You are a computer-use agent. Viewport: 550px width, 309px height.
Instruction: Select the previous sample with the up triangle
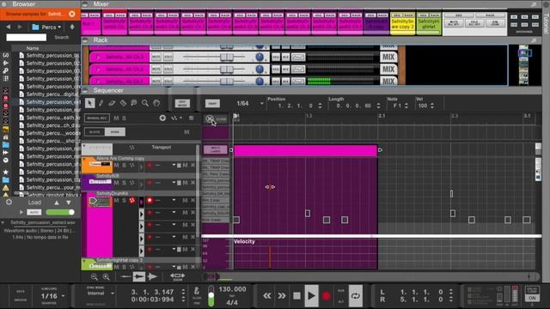[x=57, y=203]
